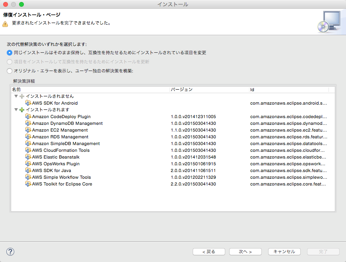The height and width of the screenshot is (262, 346).
Task: Go back with the < 戻る button
Action: click(x=209, y=252)
